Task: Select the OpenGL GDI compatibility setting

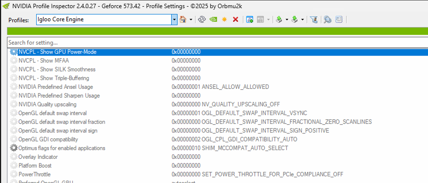Action: 48,139
